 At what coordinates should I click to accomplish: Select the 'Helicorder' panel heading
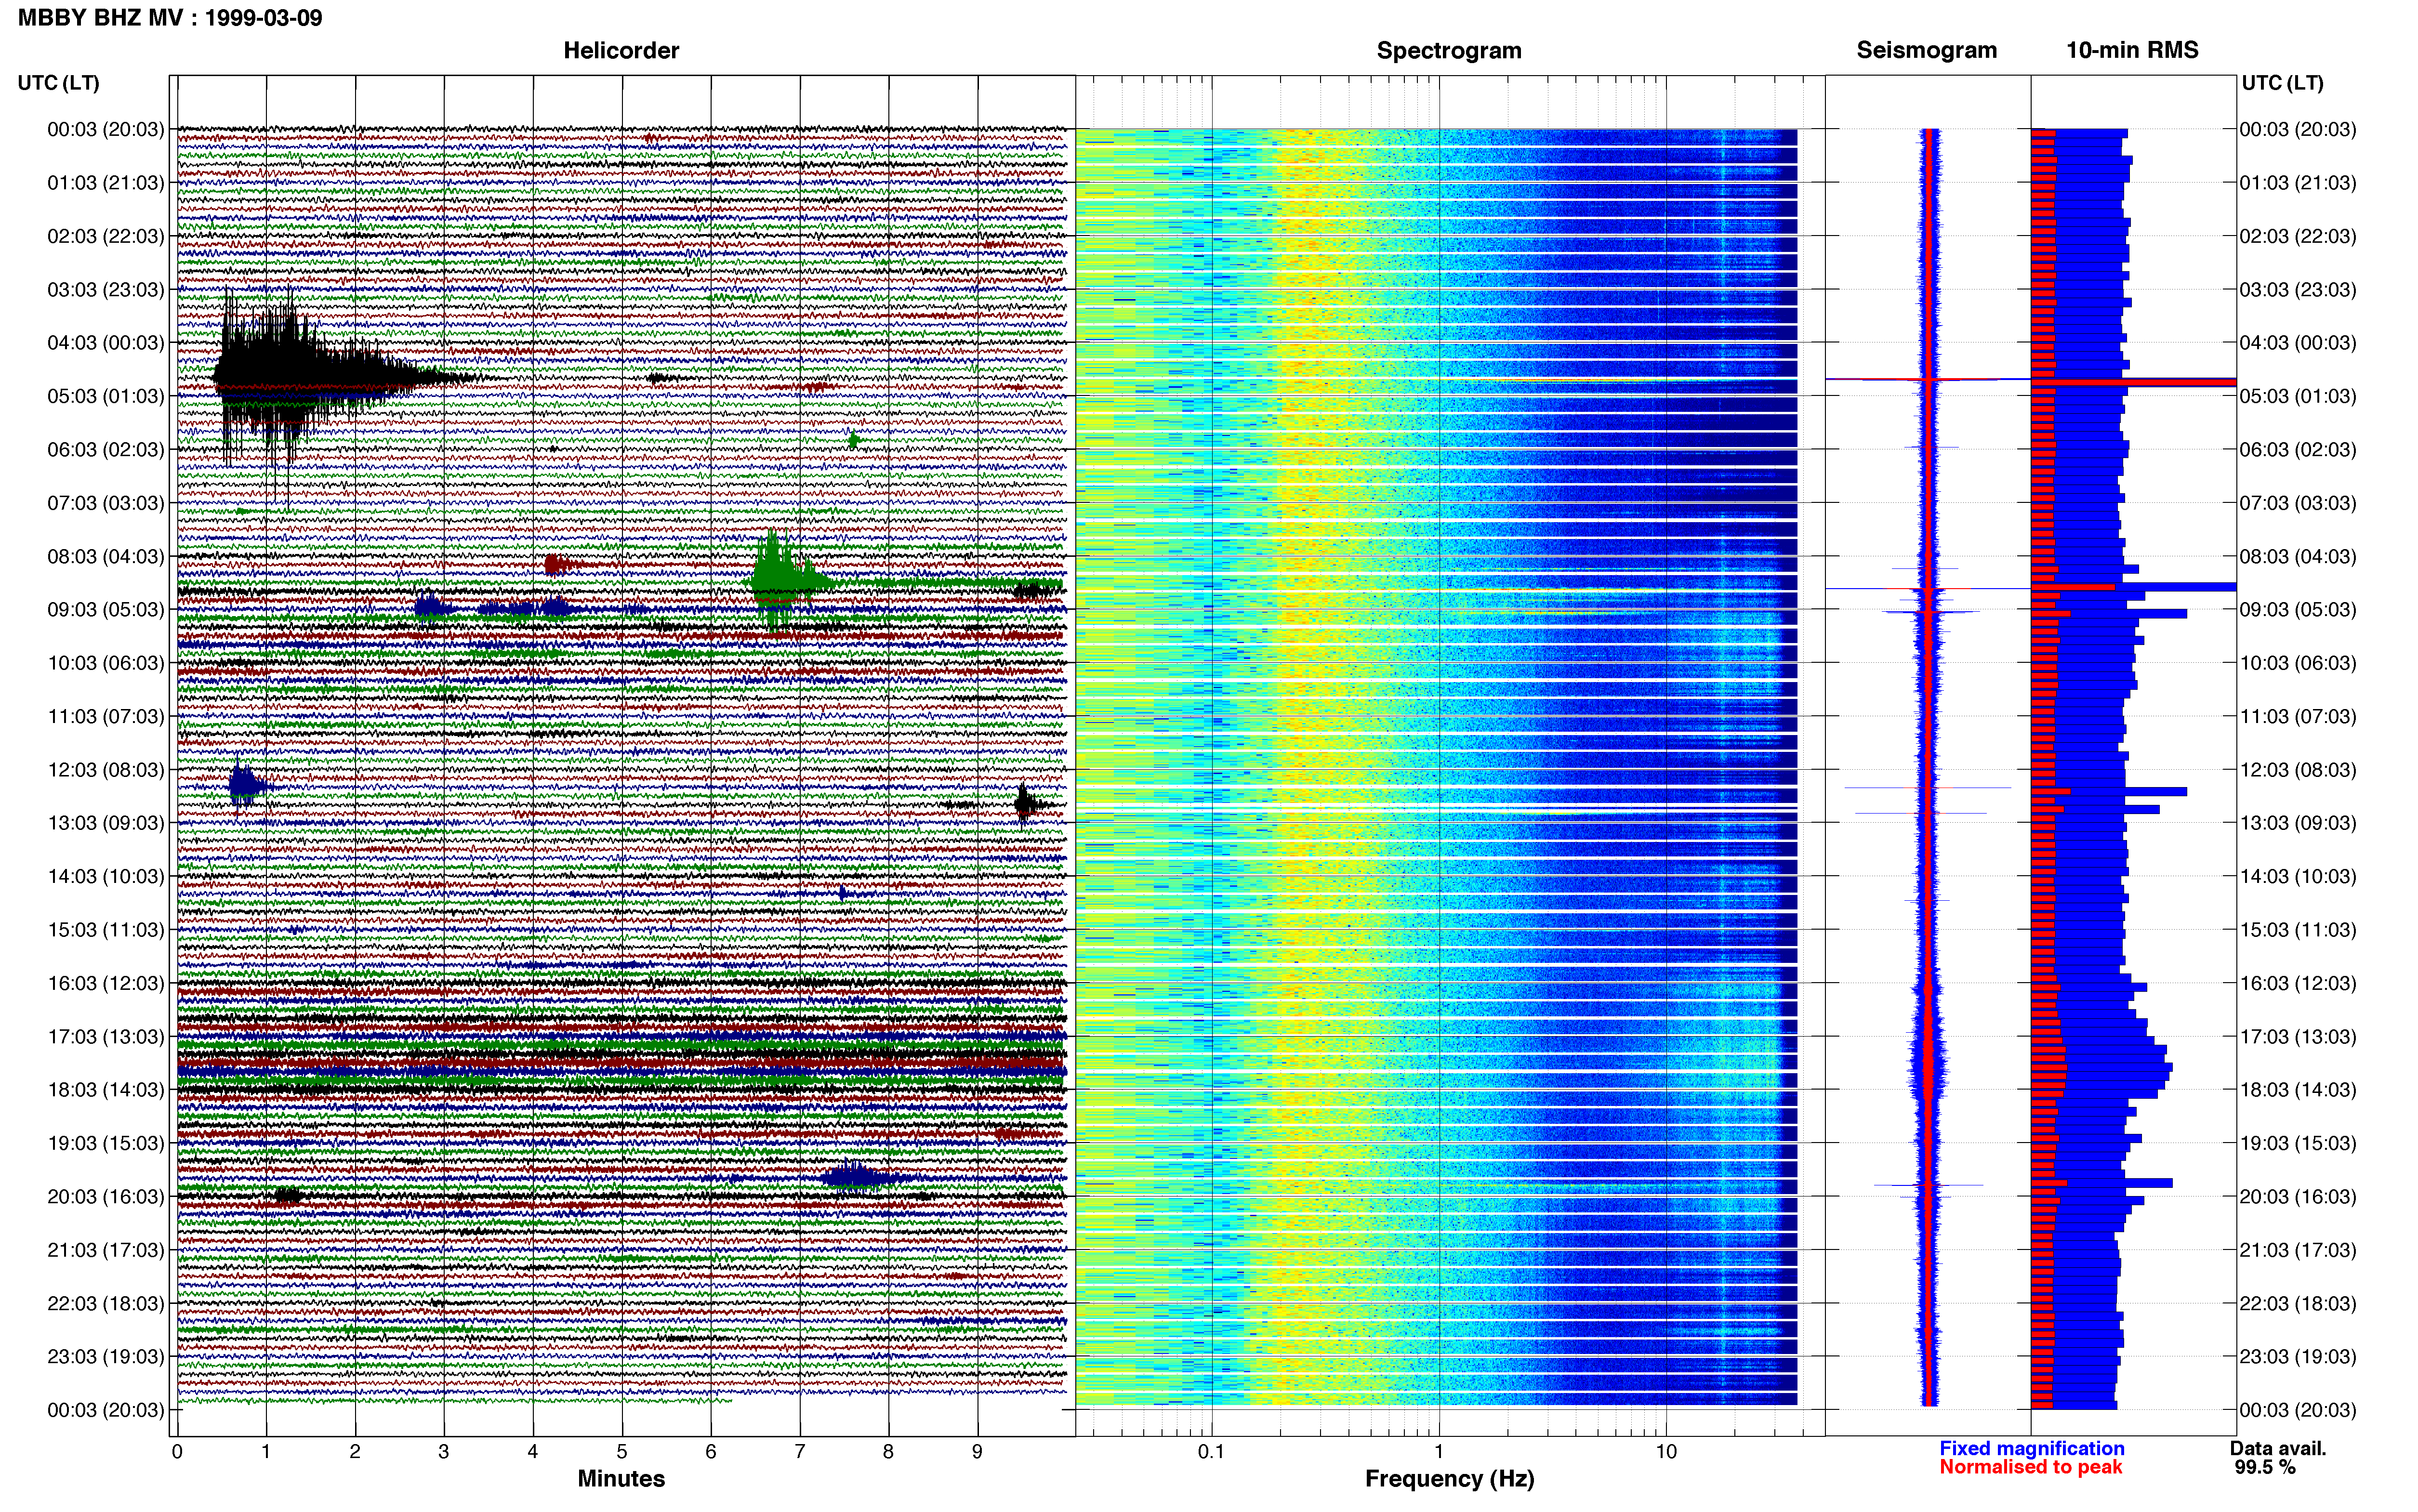(x=621, y=50)
